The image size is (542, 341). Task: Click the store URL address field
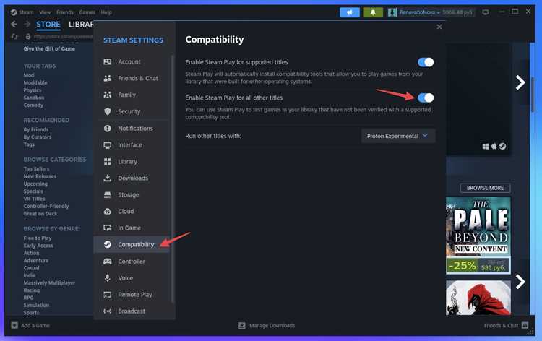click(x=63, y=36)
